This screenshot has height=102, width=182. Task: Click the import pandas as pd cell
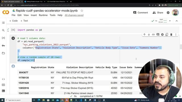(95, 30)
